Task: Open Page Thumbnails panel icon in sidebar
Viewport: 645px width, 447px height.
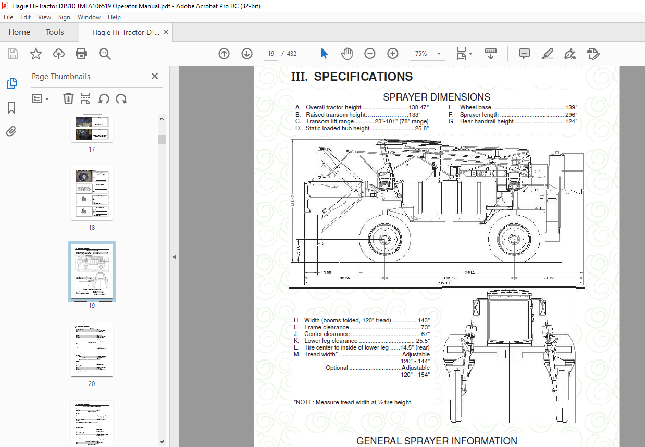Action: tap(11, 83)
